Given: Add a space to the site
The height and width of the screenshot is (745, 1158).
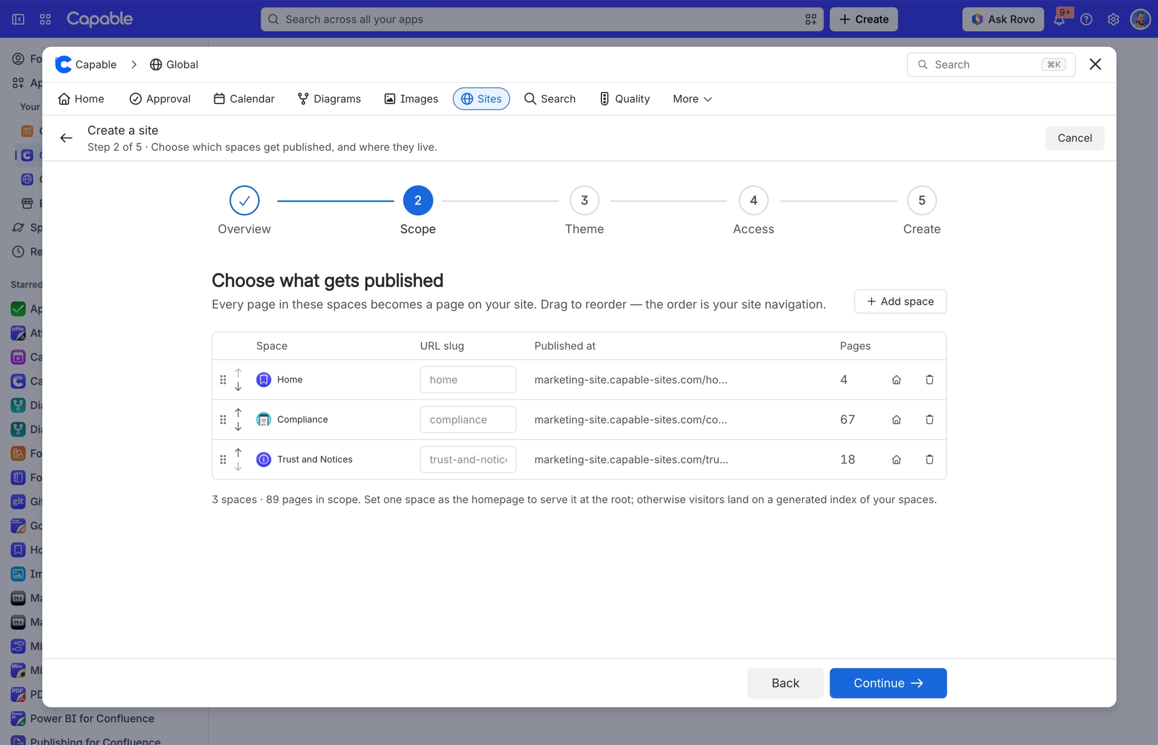Looking at the screenshot, I should click(x=900, y=302).
